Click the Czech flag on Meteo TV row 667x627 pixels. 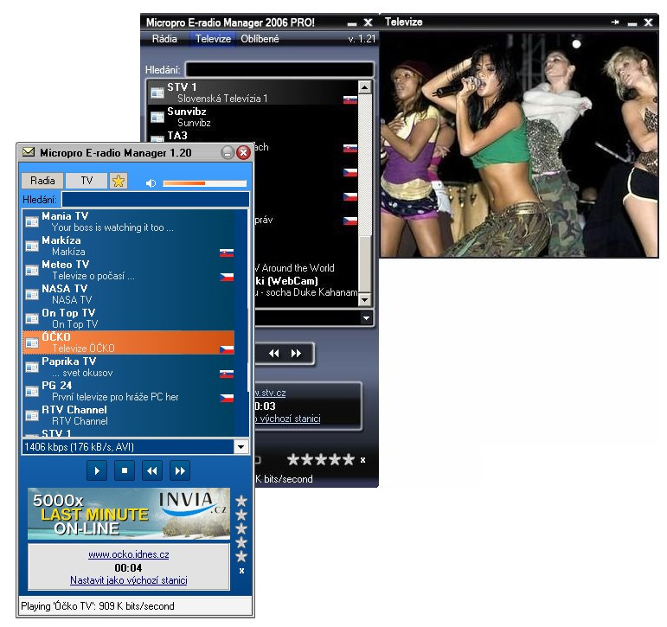(227, 278)
